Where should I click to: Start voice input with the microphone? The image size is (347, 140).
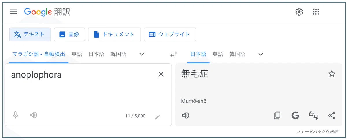tap(16, 115)
